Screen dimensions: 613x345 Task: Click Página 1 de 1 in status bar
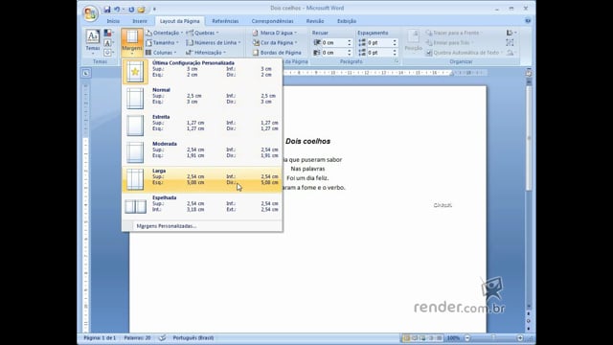[x=100, y=338]
